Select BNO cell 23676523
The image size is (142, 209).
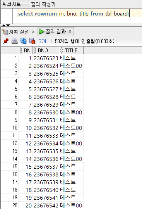click(x=46, y=58)
